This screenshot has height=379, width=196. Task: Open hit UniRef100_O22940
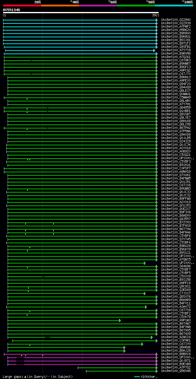(176, 20)
